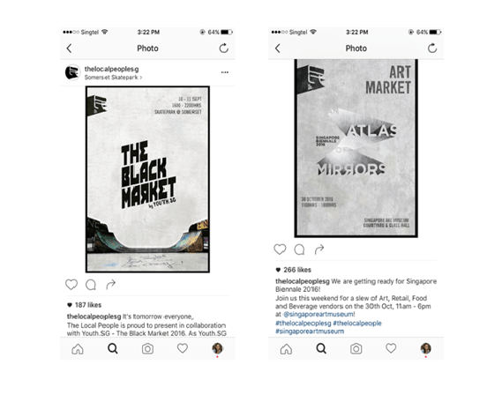
Task: Open the camera tab in left phone
Action: (x=147, y=348)
